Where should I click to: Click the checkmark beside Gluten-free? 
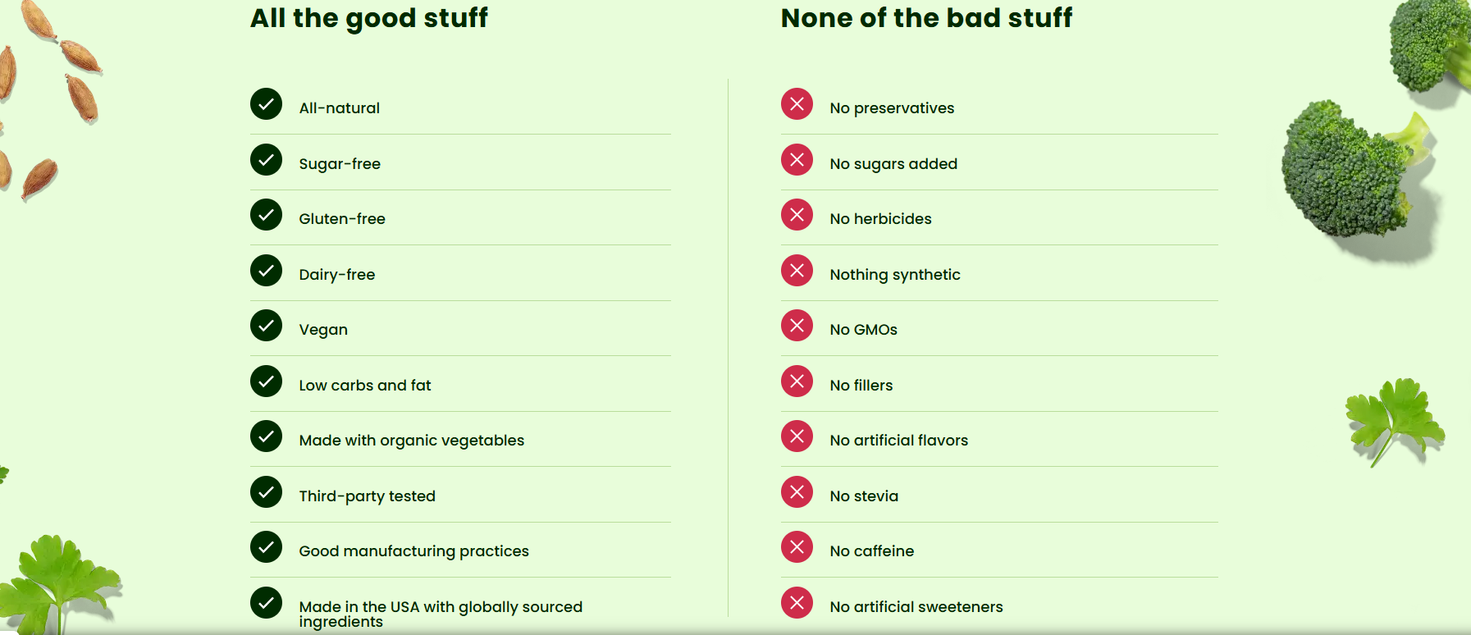coord(266,215)
